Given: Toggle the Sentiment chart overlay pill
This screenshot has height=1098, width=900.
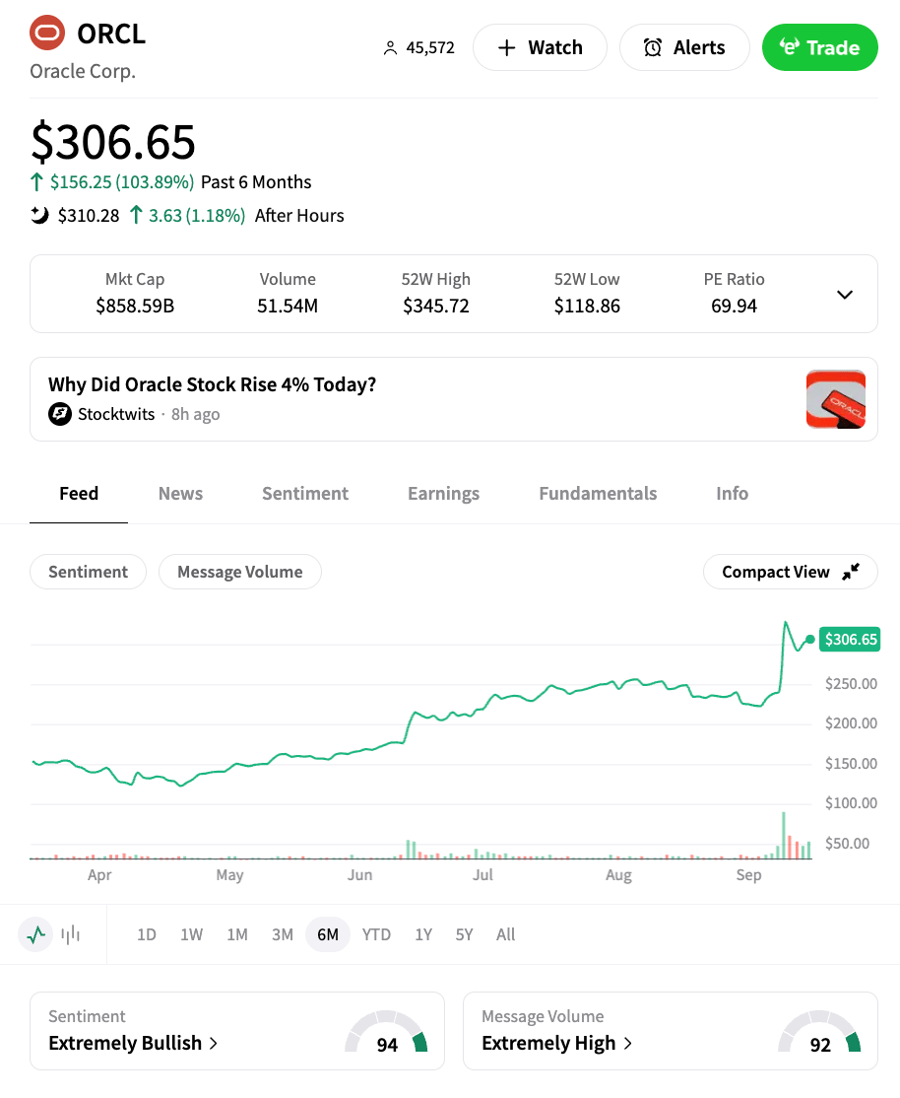Looking at the screenshot, I should coord(88,572).
